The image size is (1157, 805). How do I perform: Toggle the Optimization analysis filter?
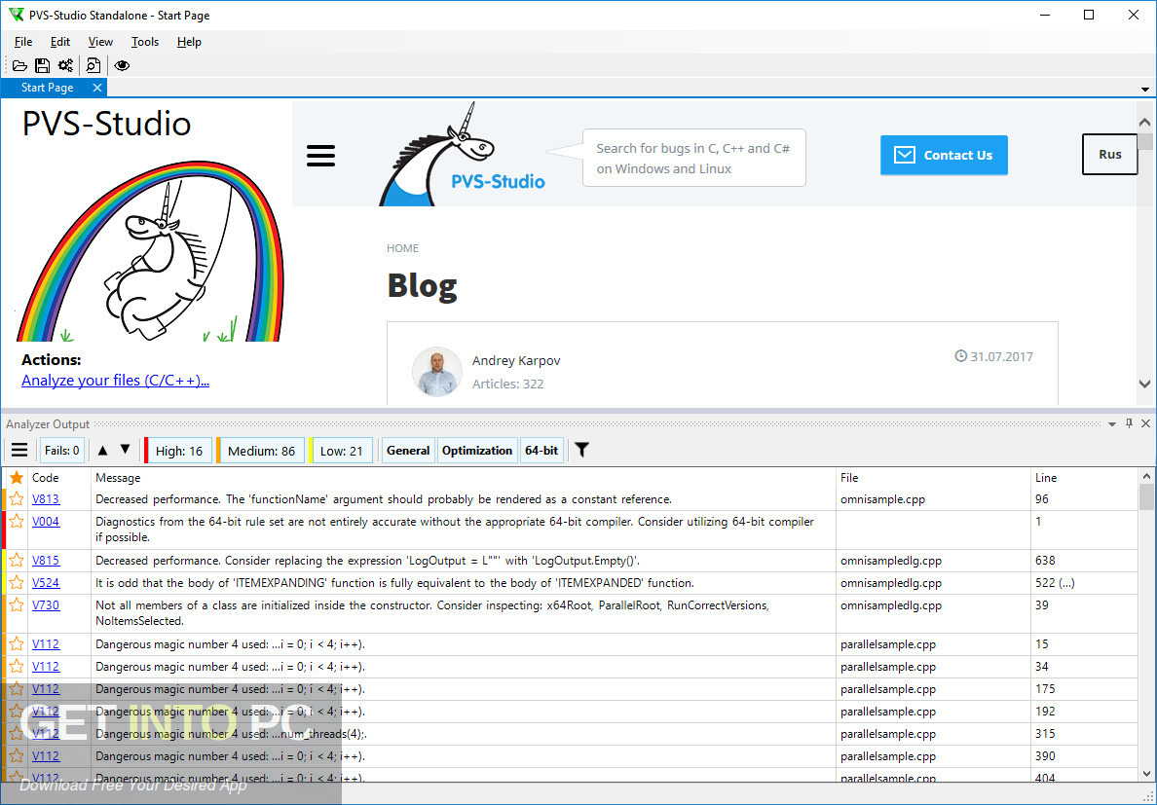[x=476, y=451]
